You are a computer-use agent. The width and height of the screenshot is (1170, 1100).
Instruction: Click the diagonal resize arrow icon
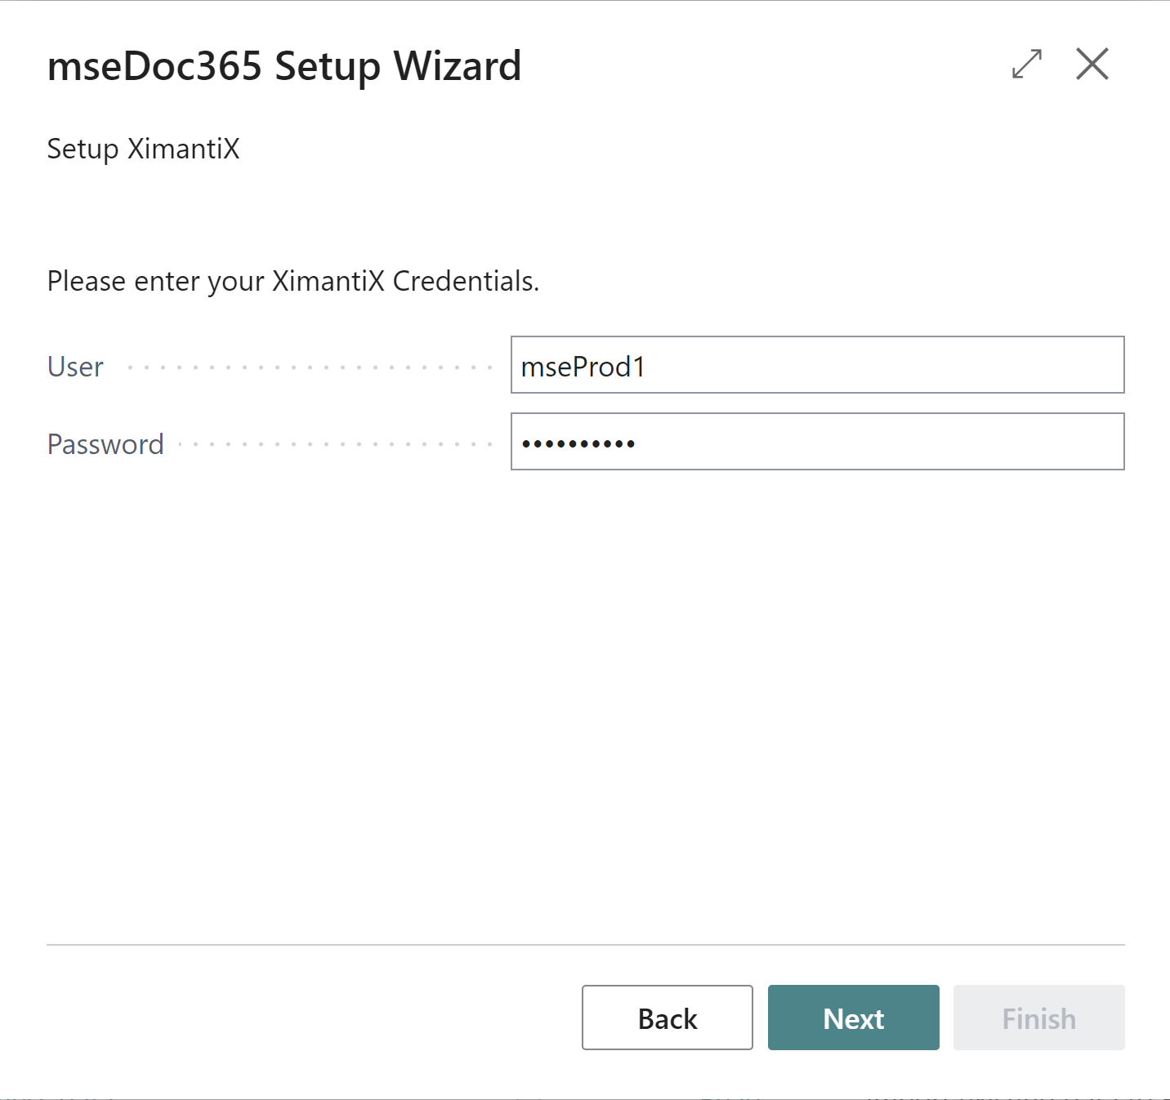(x=1026, y=65)
